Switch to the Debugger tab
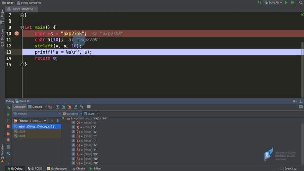The image size is (304, 171). (19, 107)
